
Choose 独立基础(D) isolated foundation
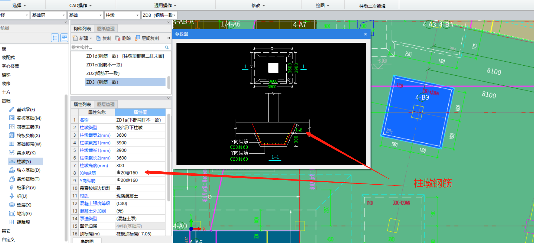pyautogui.click(x=25, y=170)
